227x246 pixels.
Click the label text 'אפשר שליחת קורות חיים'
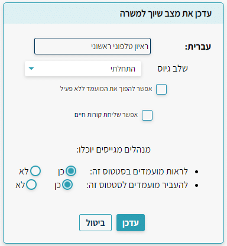point(106,115)
